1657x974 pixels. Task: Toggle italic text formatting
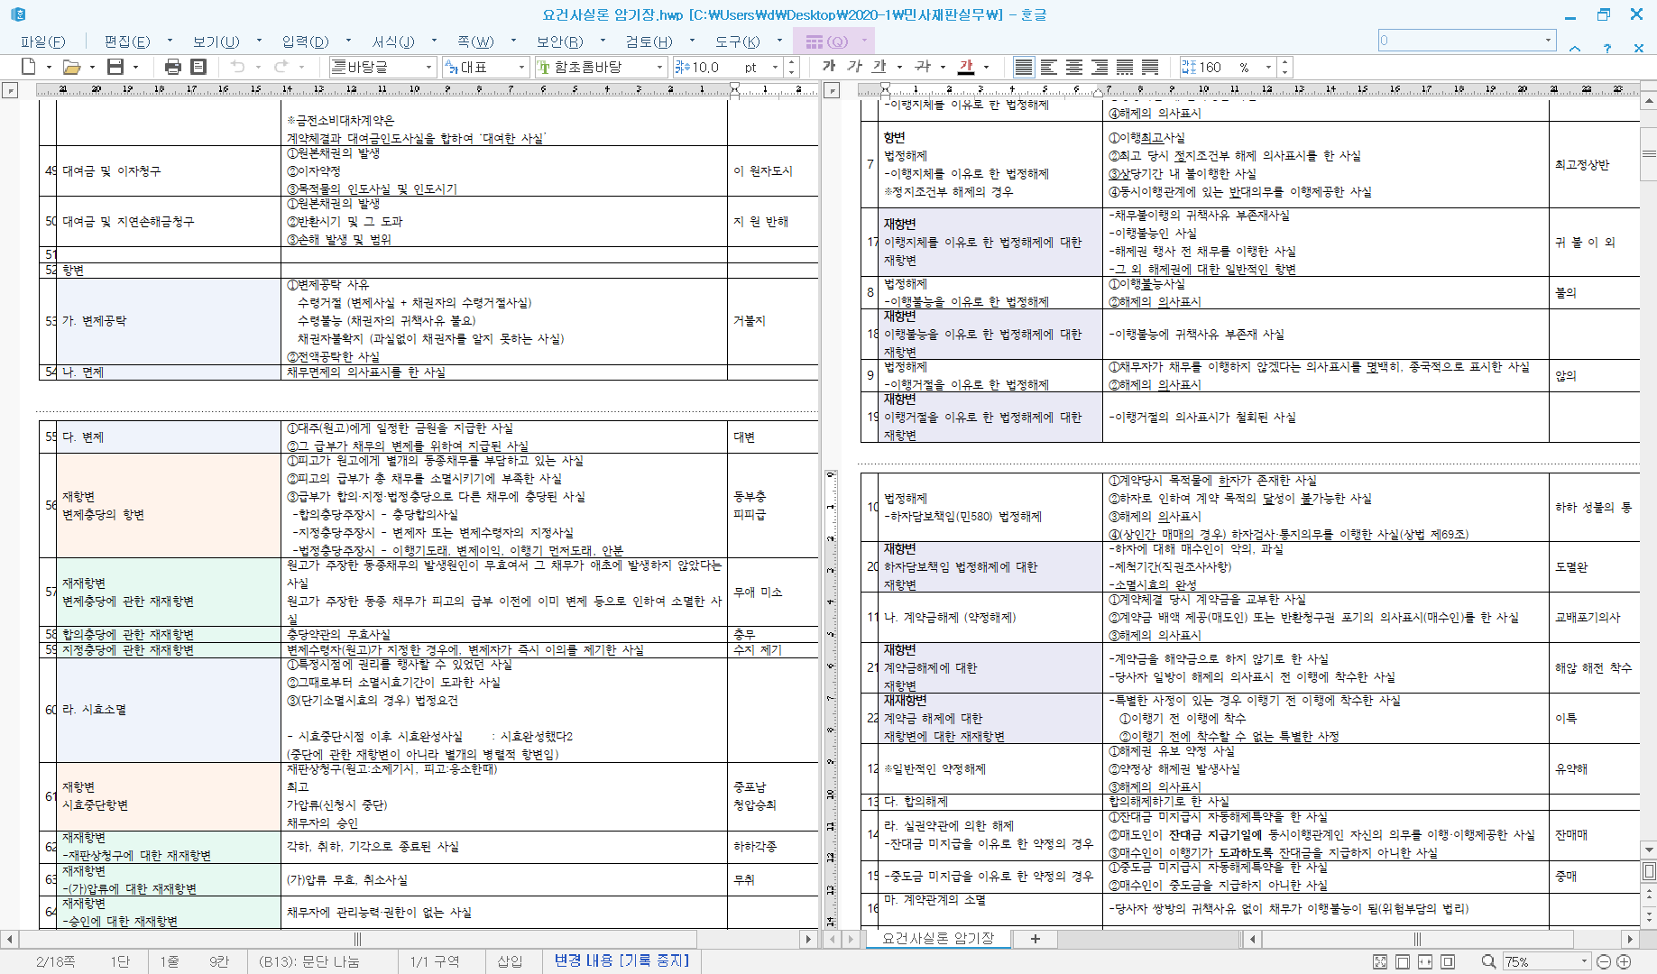pyautogui.click(x=853, y=67)
